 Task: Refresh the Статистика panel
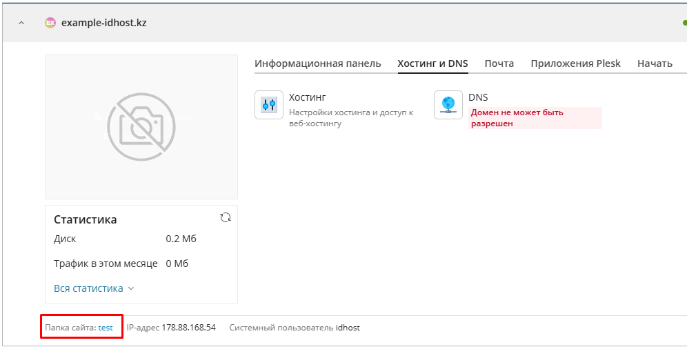click(225, 218)
